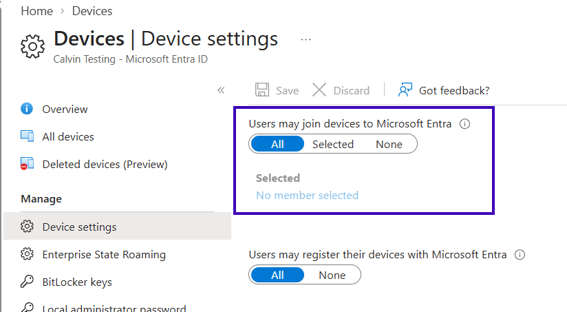Click the Discard X icon
The image size is (567, 312).
(x=319, y=90)
